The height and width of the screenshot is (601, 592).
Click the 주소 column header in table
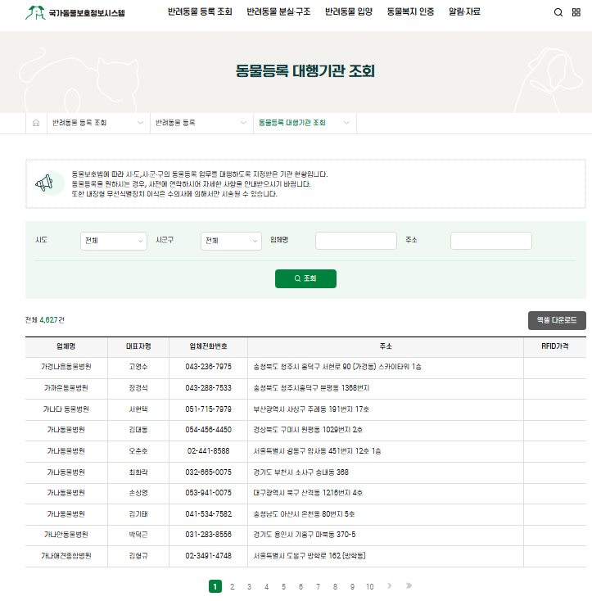386,346
